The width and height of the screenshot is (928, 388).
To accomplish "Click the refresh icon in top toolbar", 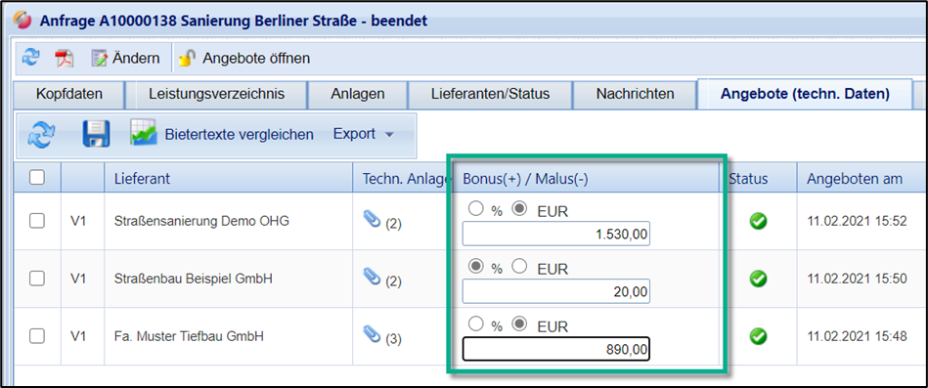I will [30, 58].
